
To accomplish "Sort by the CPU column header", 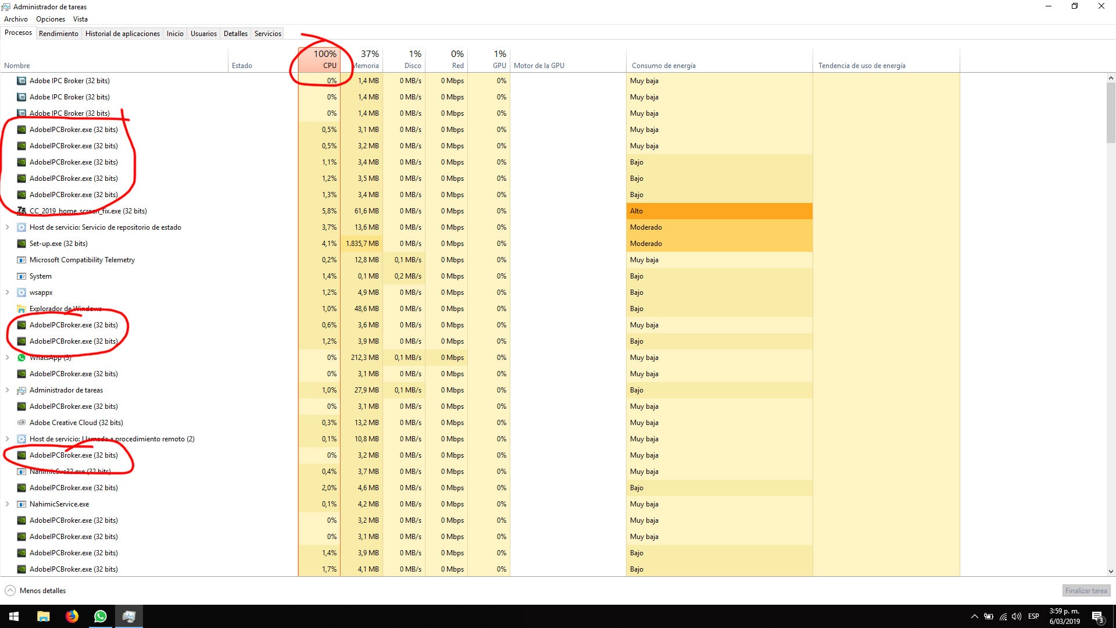I will tap(319, 60).
